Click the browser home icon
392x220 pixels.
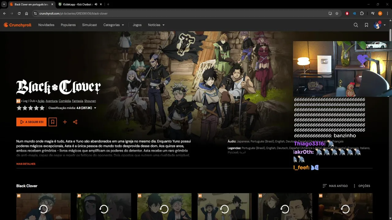point(27,13)
